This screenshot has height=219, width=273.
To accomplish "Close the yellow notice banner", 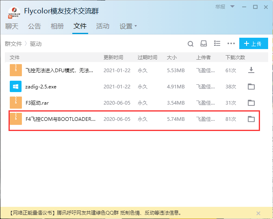I will click(258, 213).
